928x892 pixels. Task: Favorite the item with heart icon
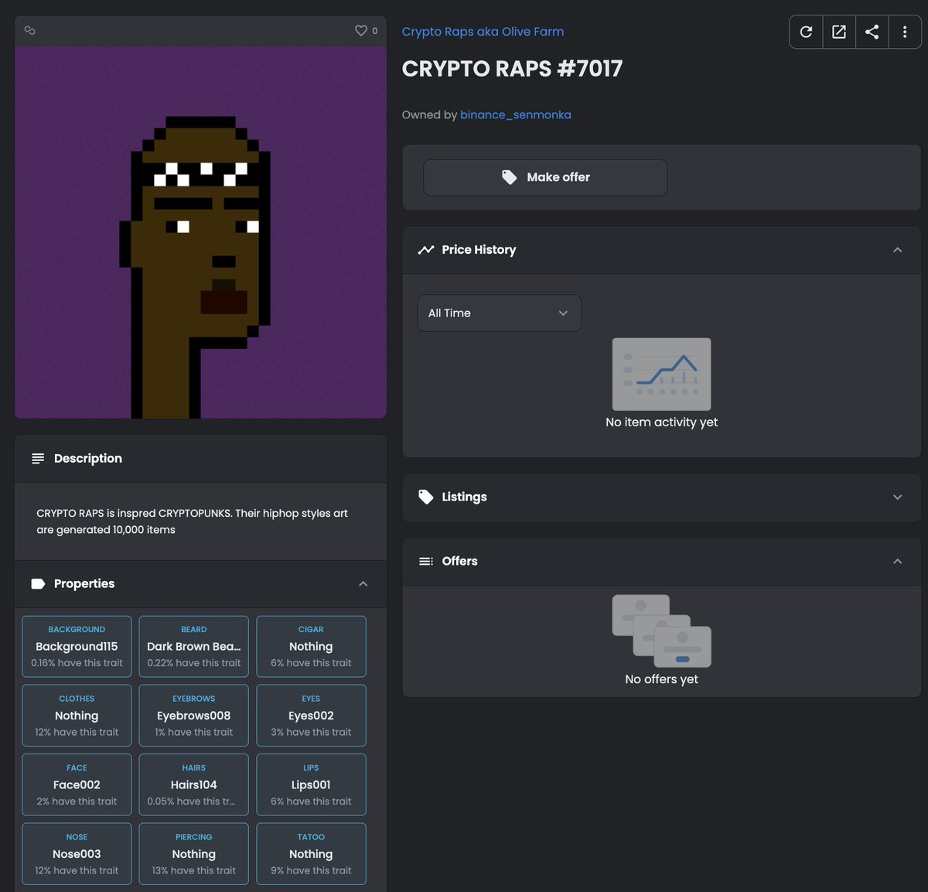pos(360,31)
